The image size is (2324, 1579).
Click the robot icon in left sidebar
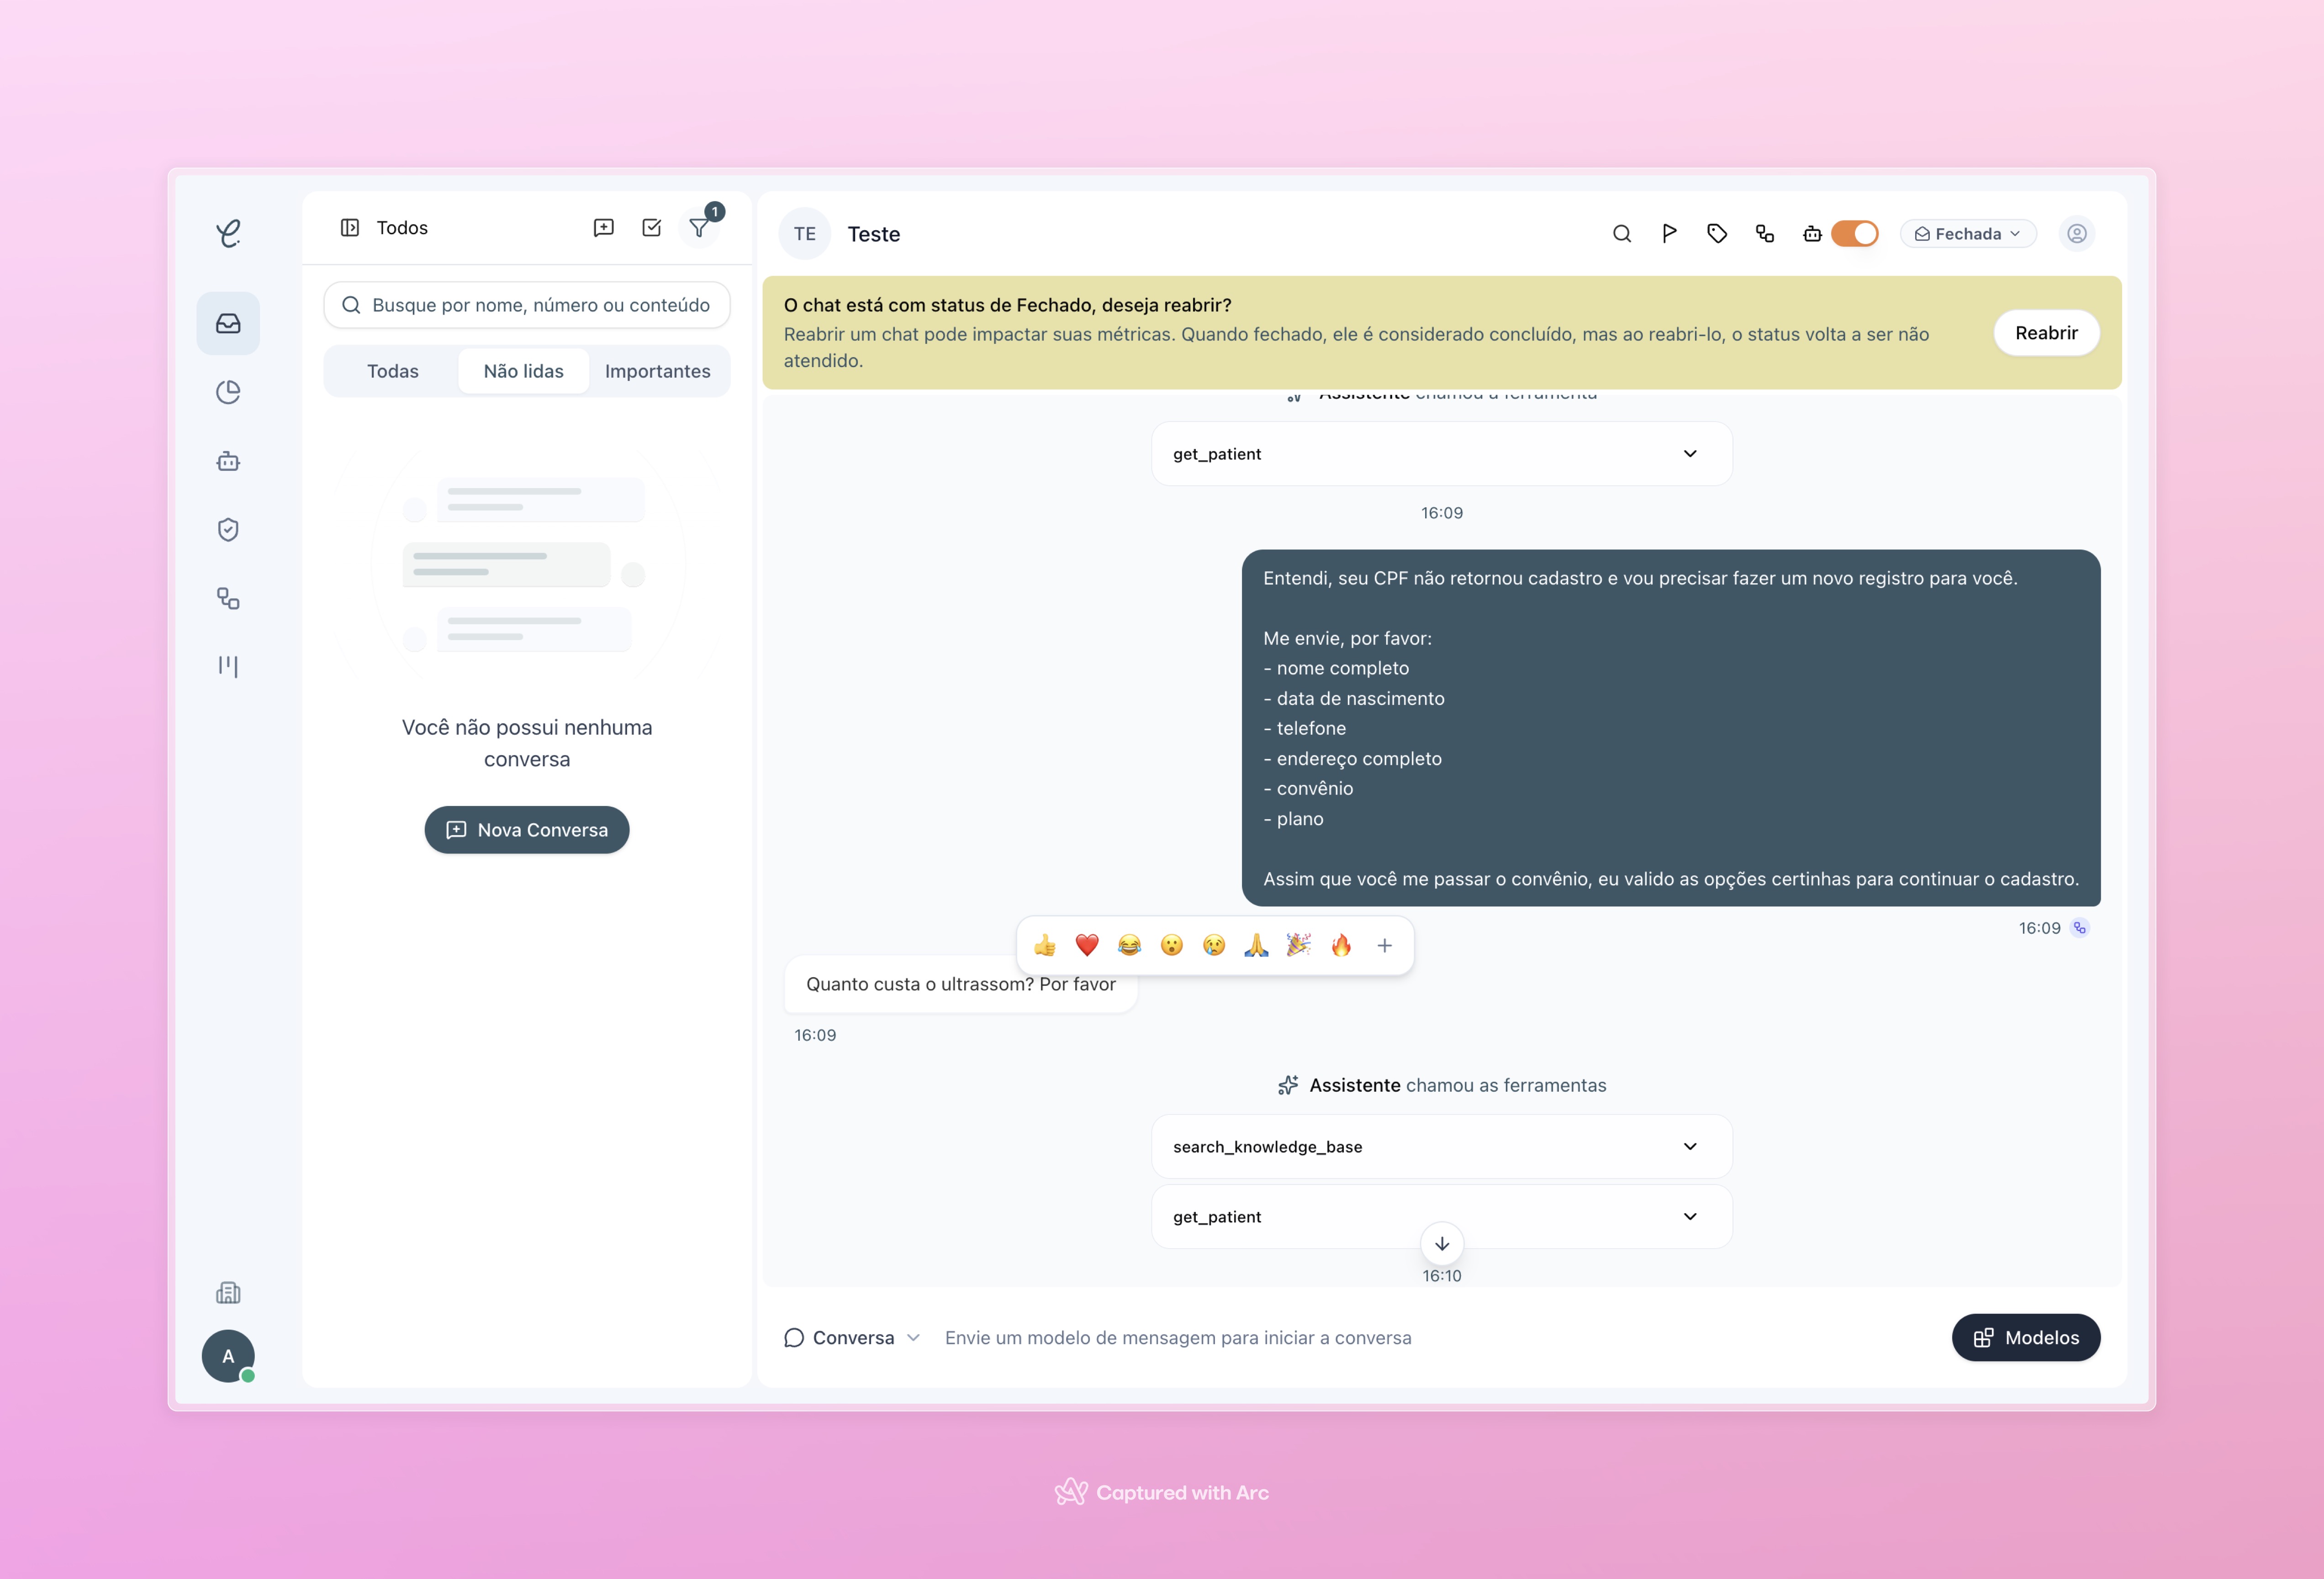coord(228,461)
